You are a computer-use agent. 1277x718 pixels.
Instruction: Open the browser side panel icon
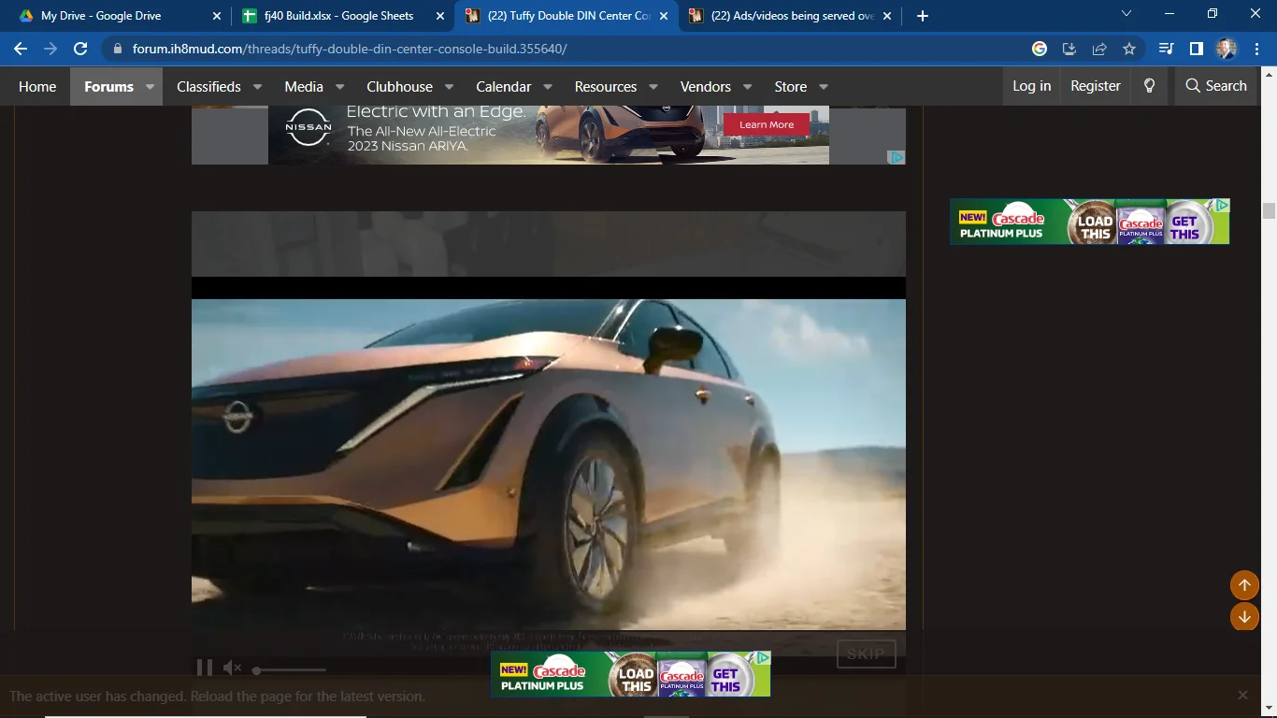(1196, 49)
